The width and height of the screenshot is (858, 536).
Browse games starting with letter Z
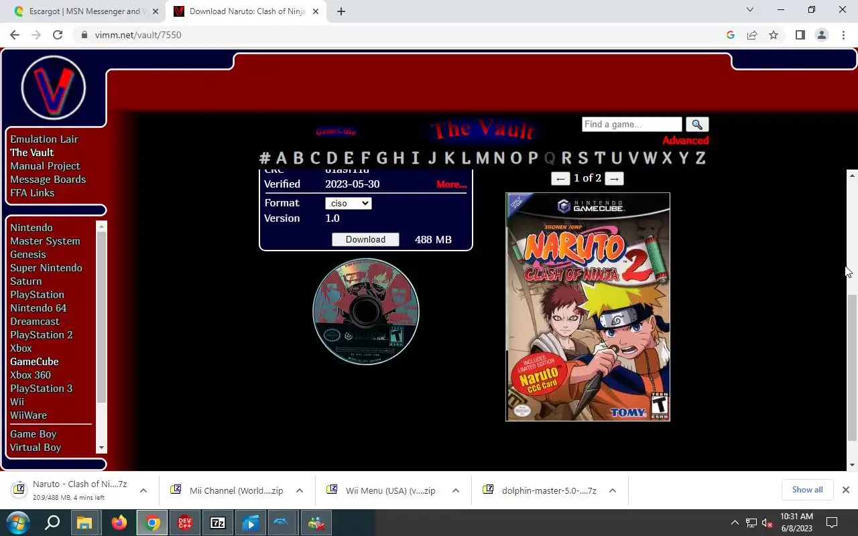pyautogui.click(x=700, y=158)
